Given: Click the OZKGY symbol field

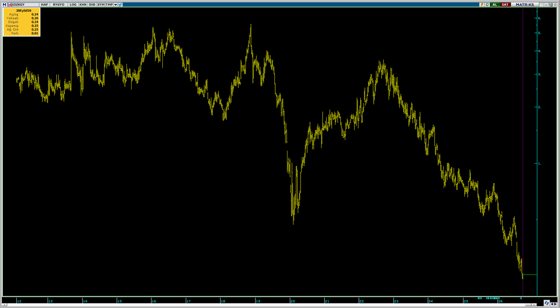Looking at the screenshot, I should point(26,4).
